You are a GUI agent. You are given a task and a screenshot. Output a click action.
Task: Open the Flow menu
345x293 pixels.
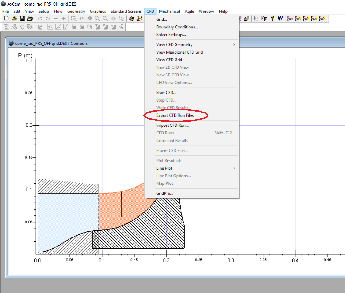pos(58,11)
